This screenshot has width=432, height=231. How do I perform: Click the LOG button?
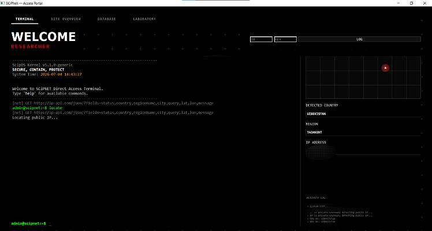click(x=360, y=39)
